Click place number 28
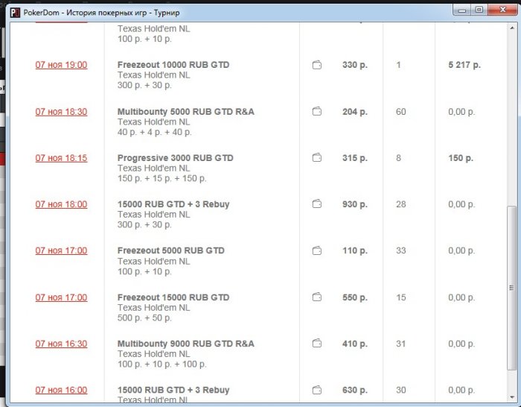Screen dimensions: 521x407 tap(400, 204)
